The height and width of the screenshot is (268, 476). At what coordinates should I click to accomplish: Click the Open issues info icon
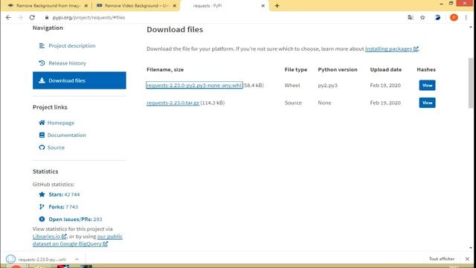42,219
